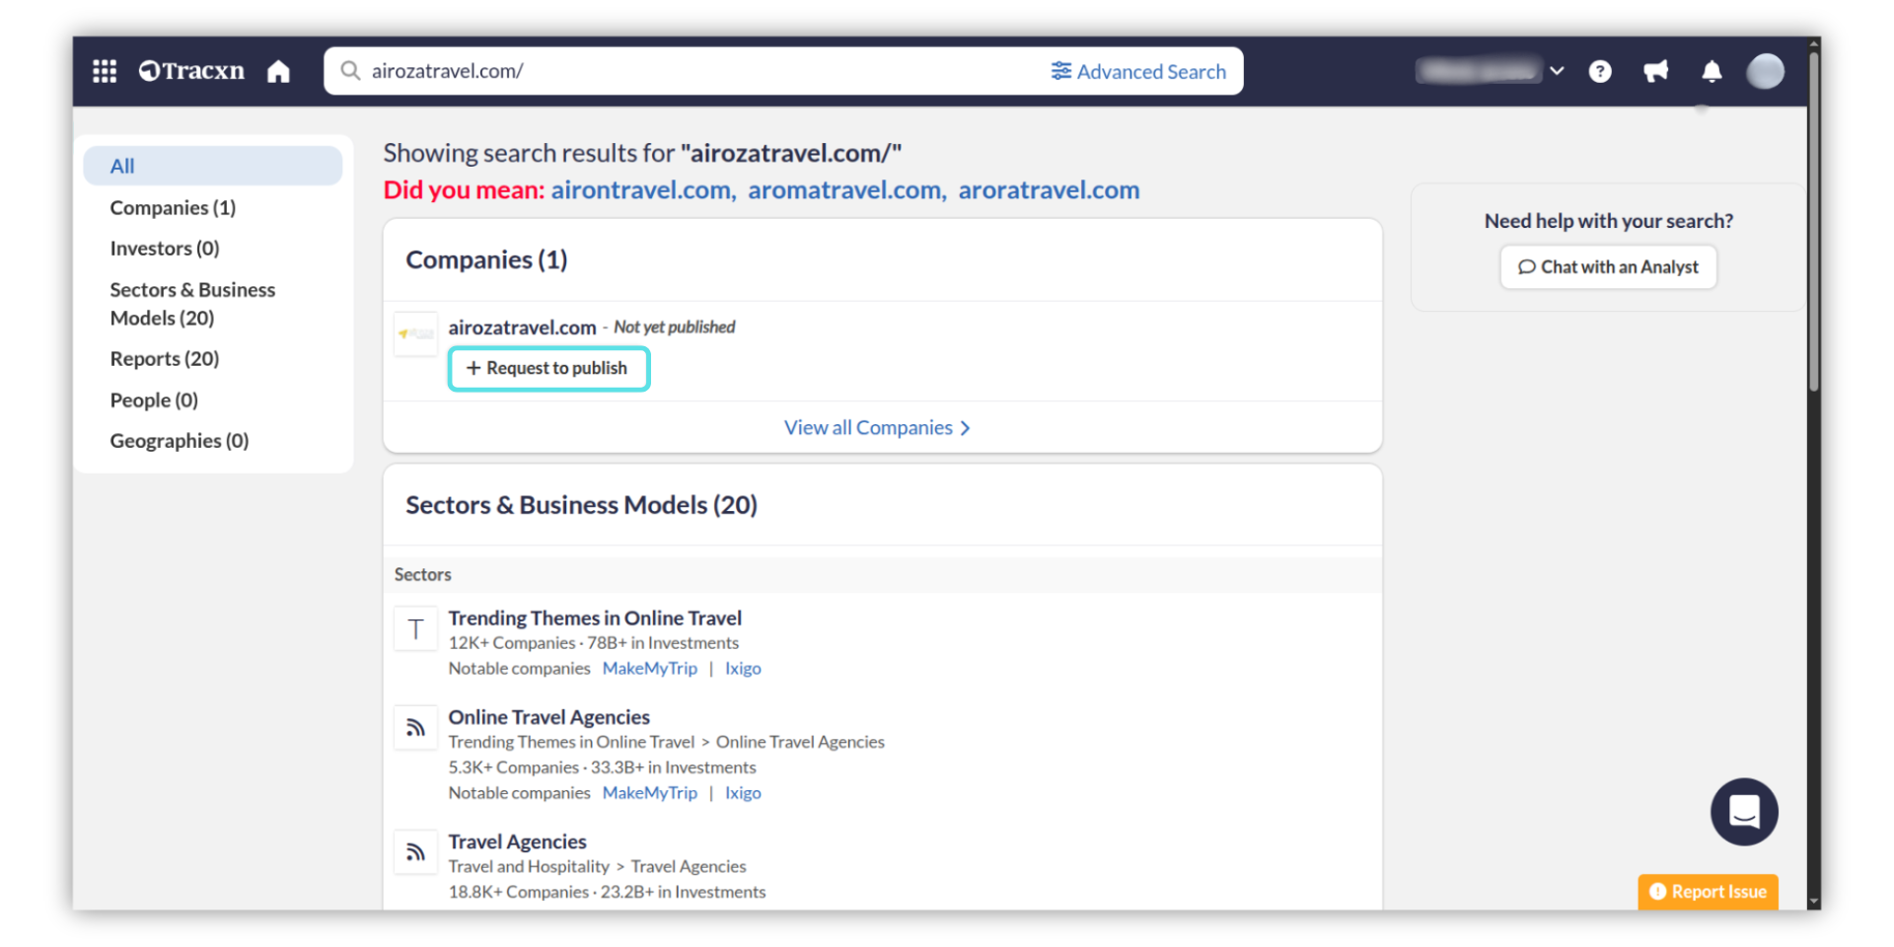
Task: Start Chat with an Analyst
Action: [1608, 267]
